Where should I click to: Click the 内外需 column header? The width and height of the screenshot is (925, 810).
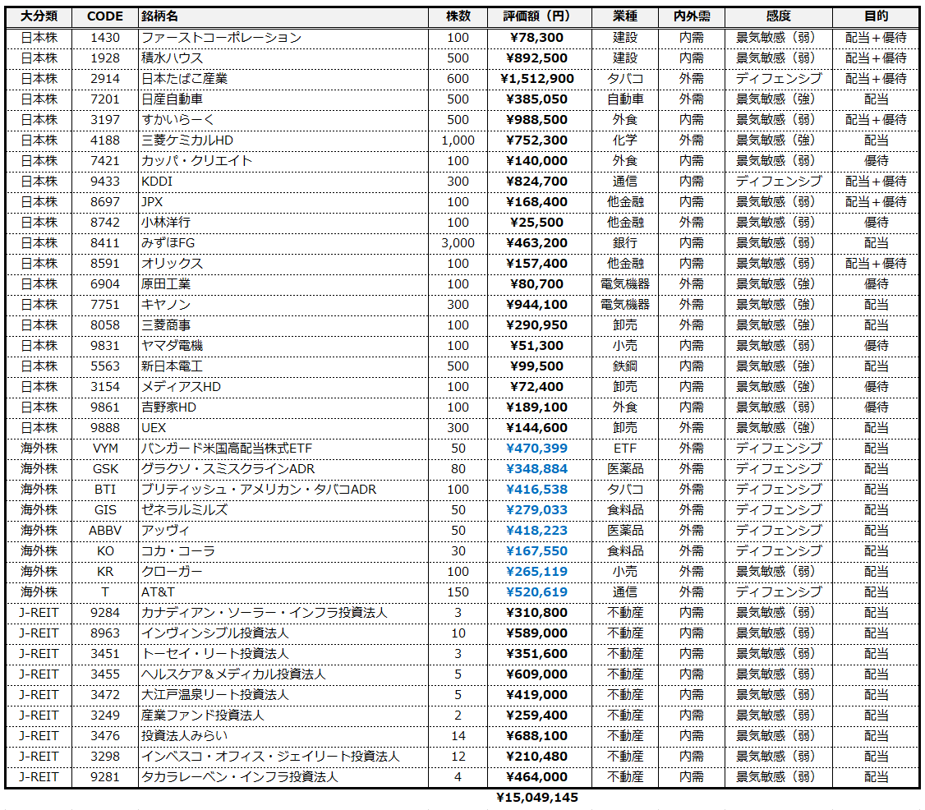coord(692,16)
